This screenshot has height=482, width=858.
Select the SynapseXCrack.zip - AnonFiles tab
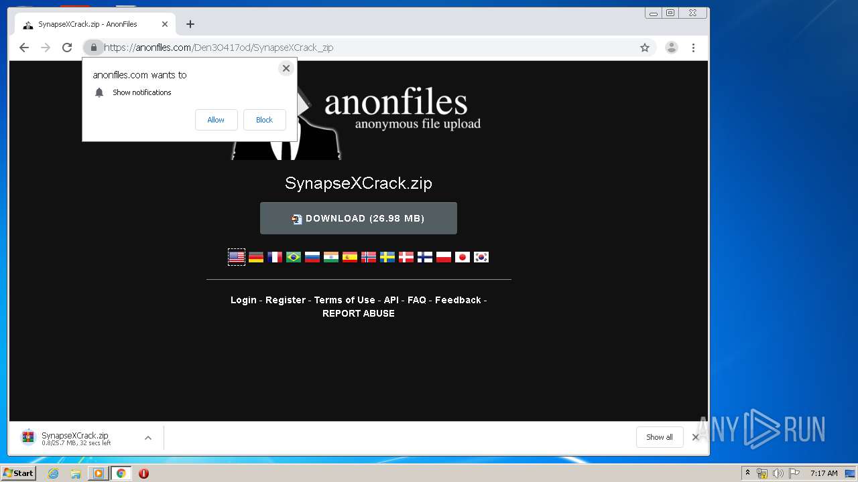point(94,24)
